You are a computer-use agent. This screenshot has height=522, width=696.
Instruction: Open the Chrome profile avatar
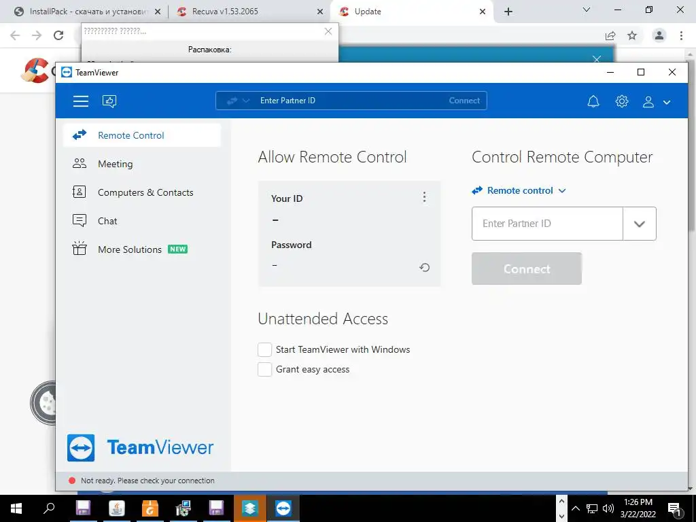click(659, 35)
